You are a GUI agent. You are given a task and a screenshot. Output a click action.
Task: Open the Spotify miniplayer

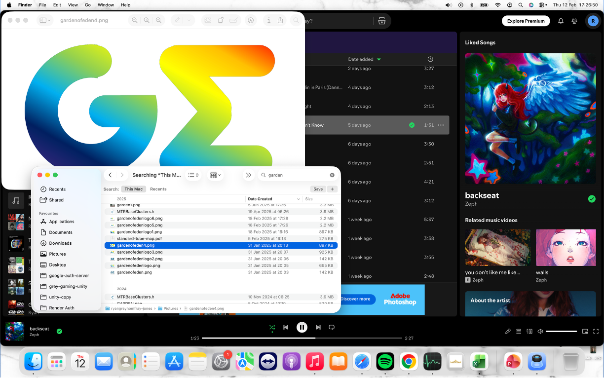point(585,331)
